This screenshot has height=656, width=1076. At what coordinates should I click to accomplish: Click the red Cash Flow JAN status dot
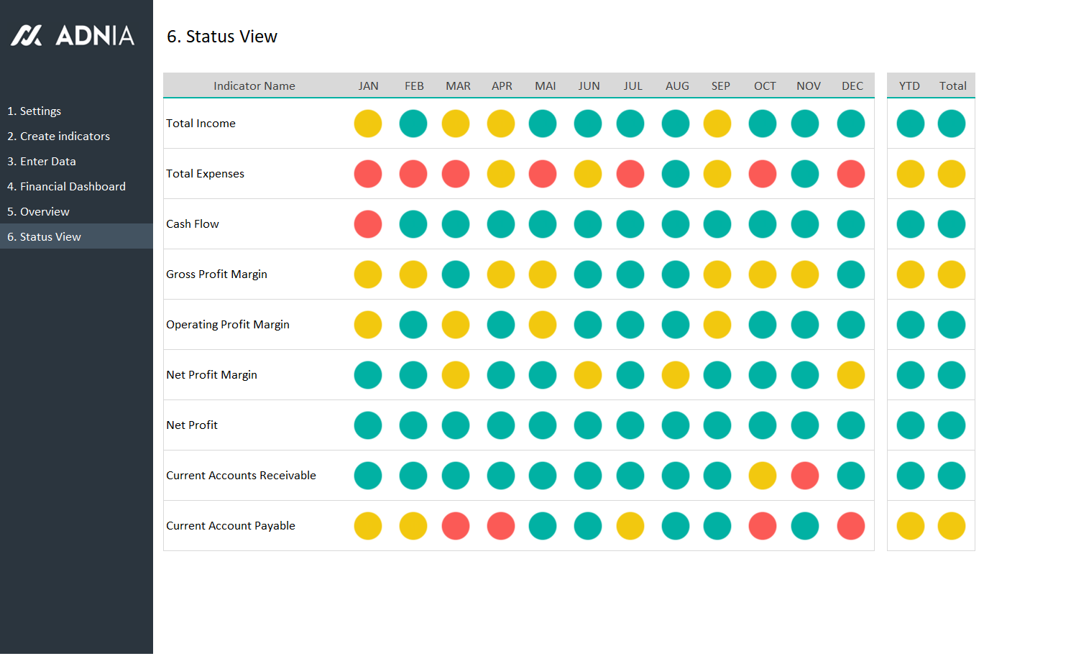coord(368,224)
